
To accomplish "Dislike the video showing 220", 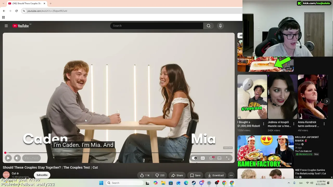I will (160, 175).
